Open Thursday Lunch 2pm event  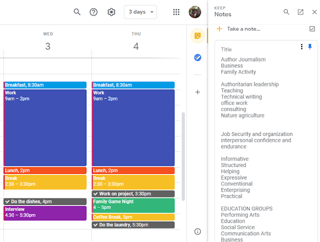click(133, 170)
